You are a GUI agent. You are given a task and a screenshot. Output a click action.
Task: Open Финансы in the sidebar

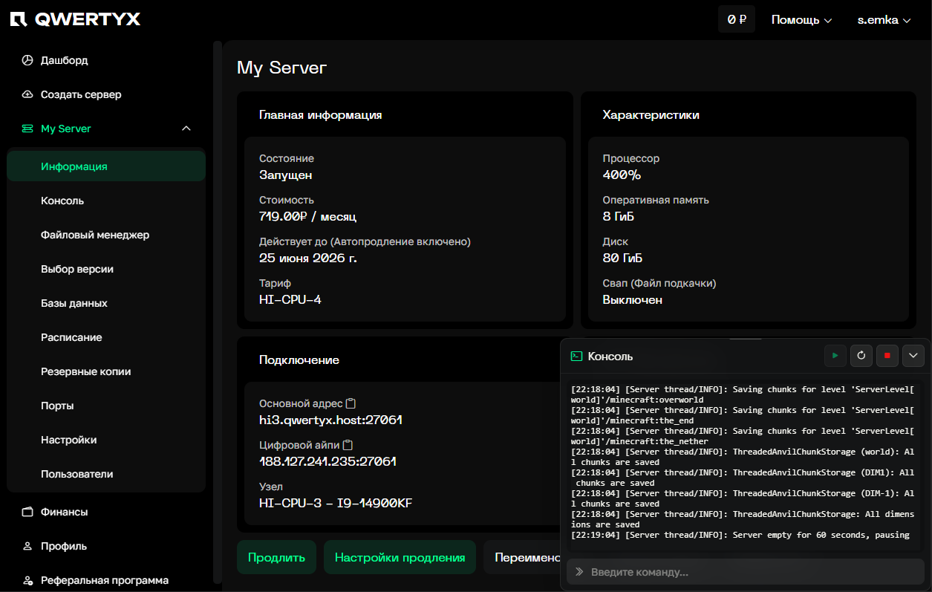tap(106, 512)
